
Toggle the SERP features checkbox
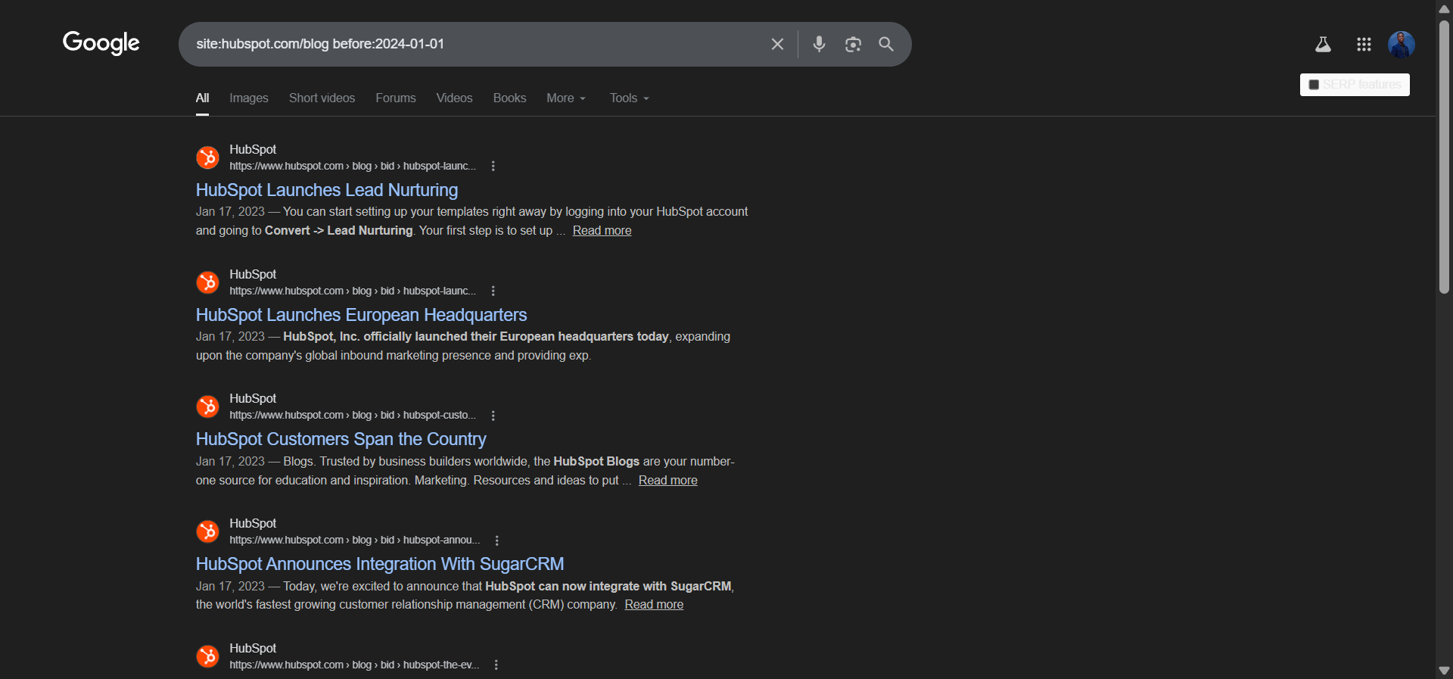(x=1314, y=85)
